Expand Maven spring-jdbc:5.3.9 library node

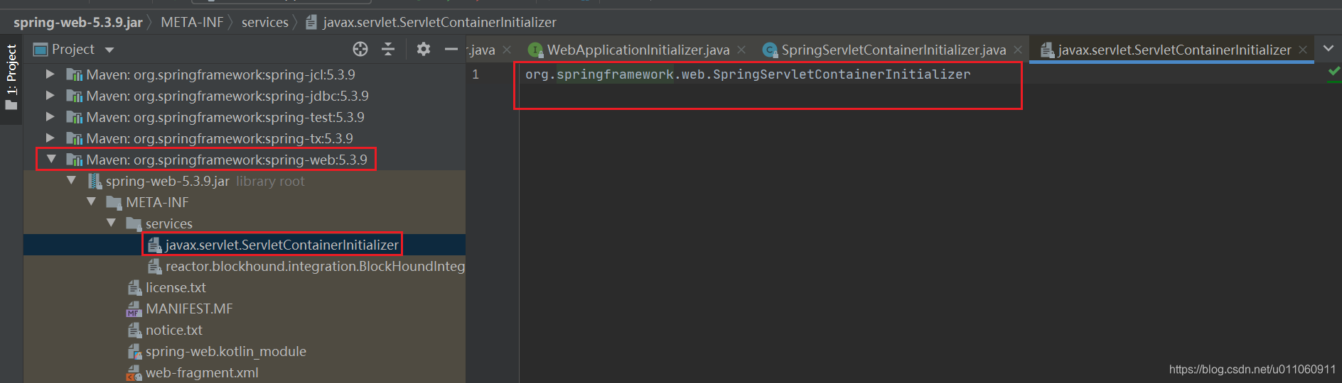pos(50,95)
